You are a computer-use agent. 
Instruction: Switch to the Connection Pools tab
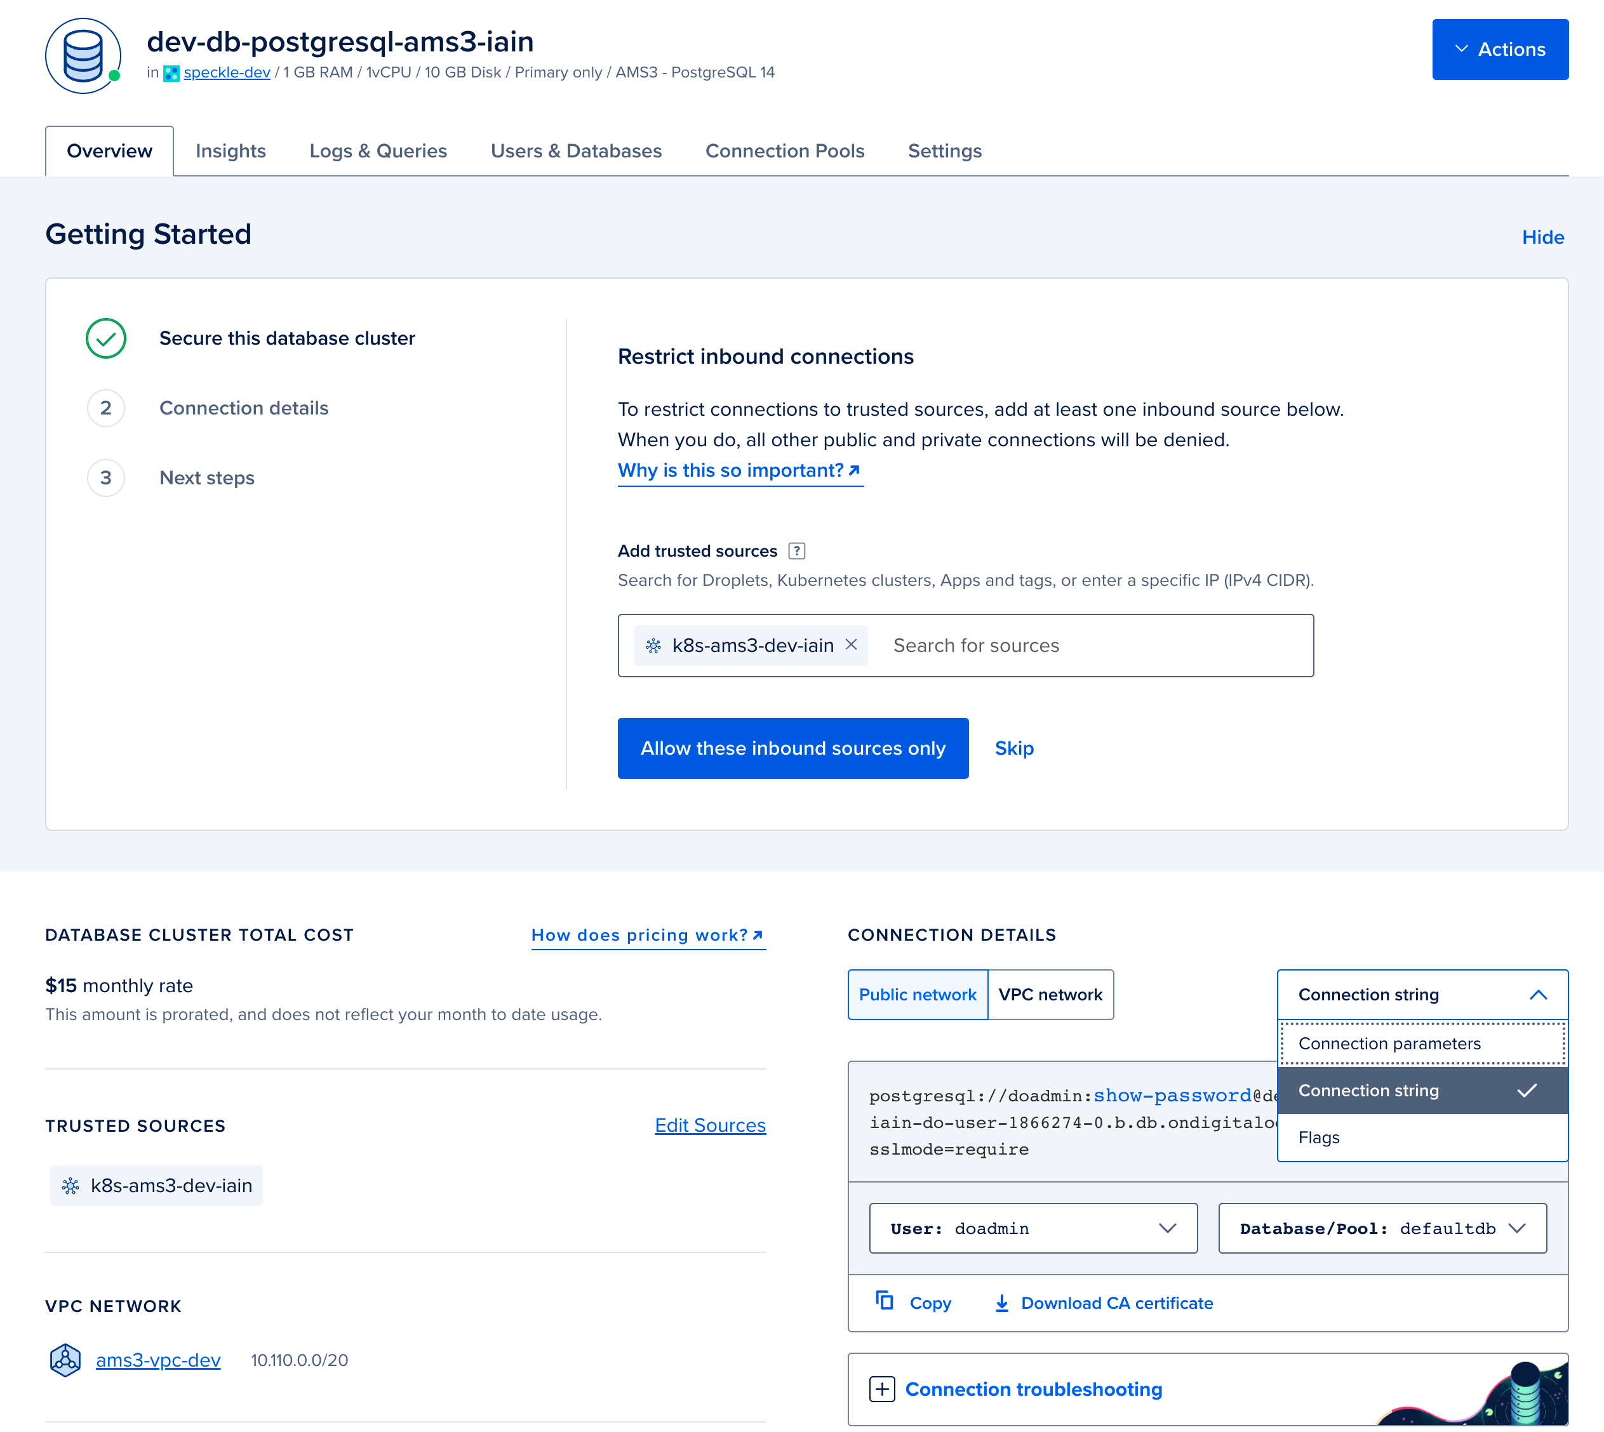[x=784, y=151]
